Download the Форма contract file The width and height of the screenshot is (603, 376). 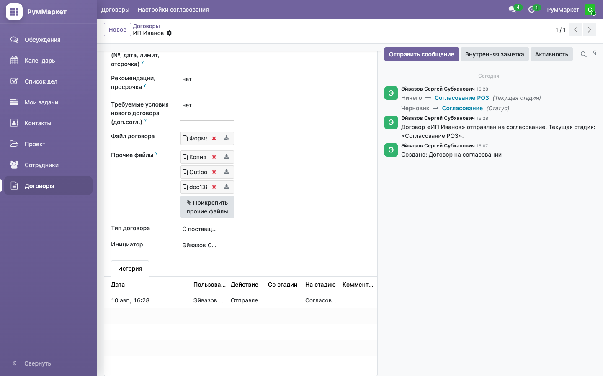(x=227, y=138)
